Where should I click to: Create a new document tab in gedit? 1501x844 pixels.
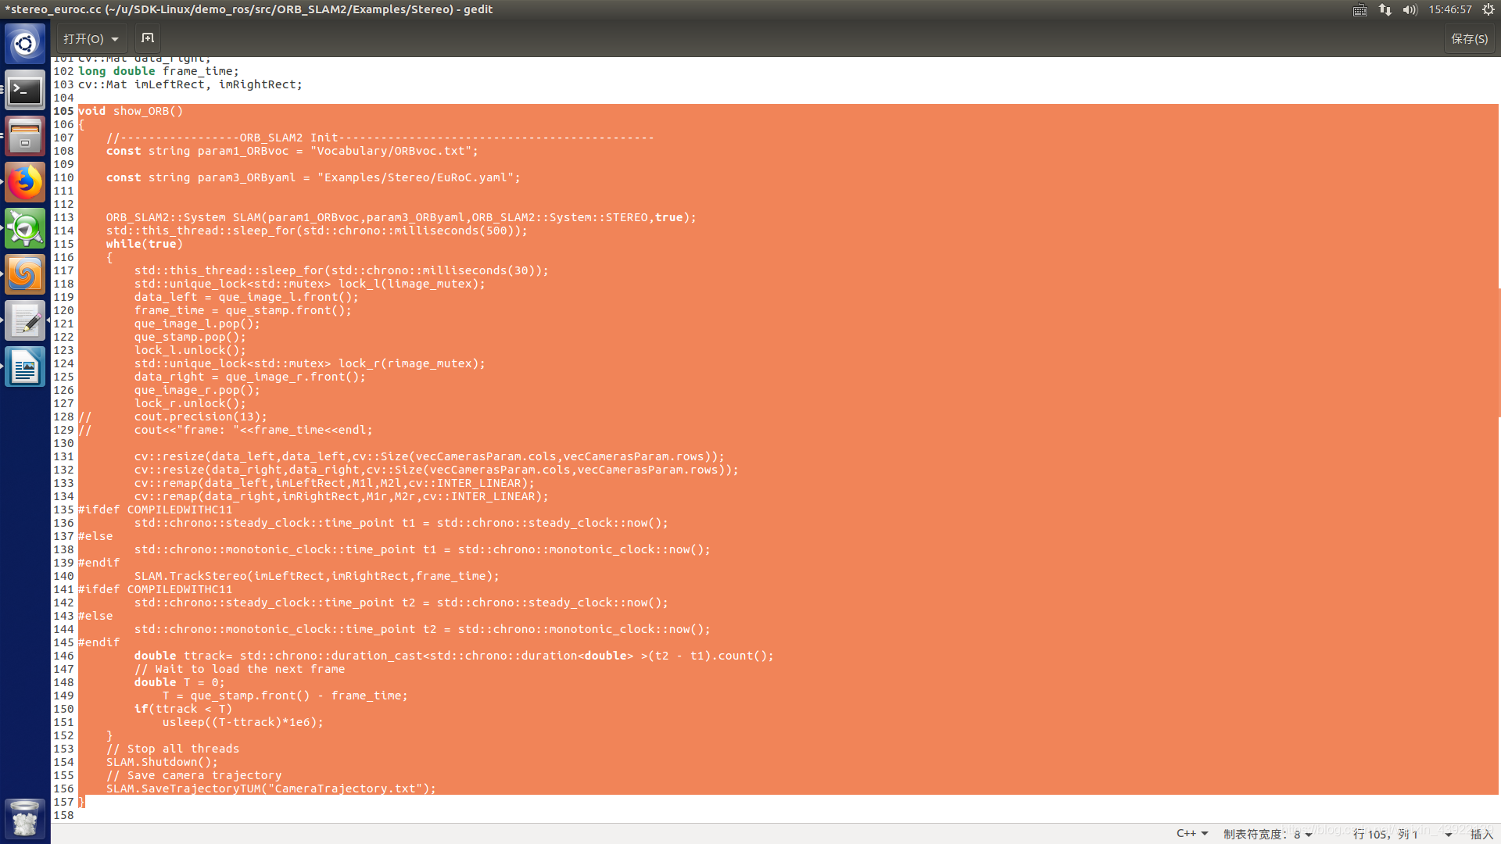148,38
